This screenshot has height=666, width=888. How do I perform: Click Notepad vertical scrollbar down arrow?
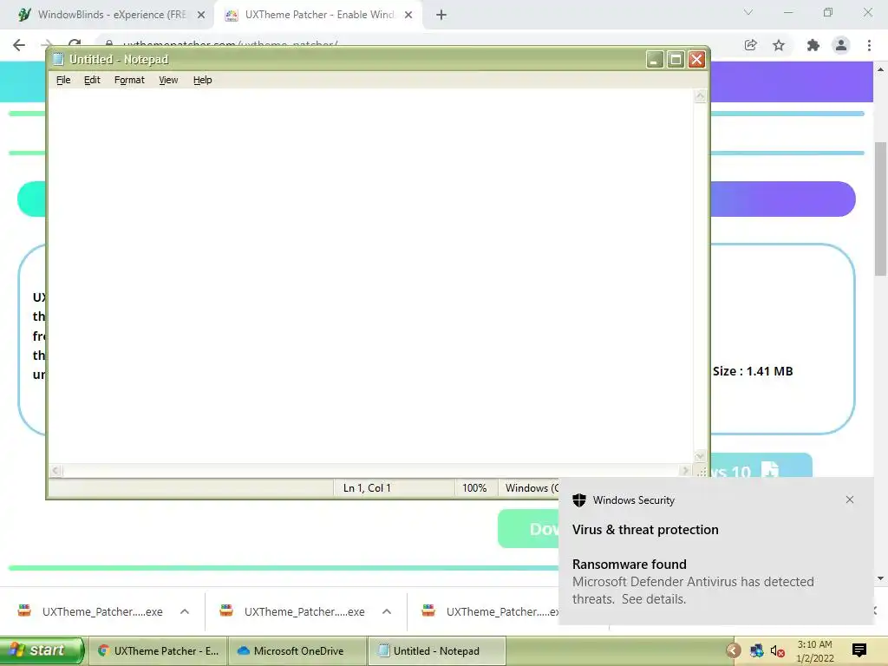click(x=700, y=456)
